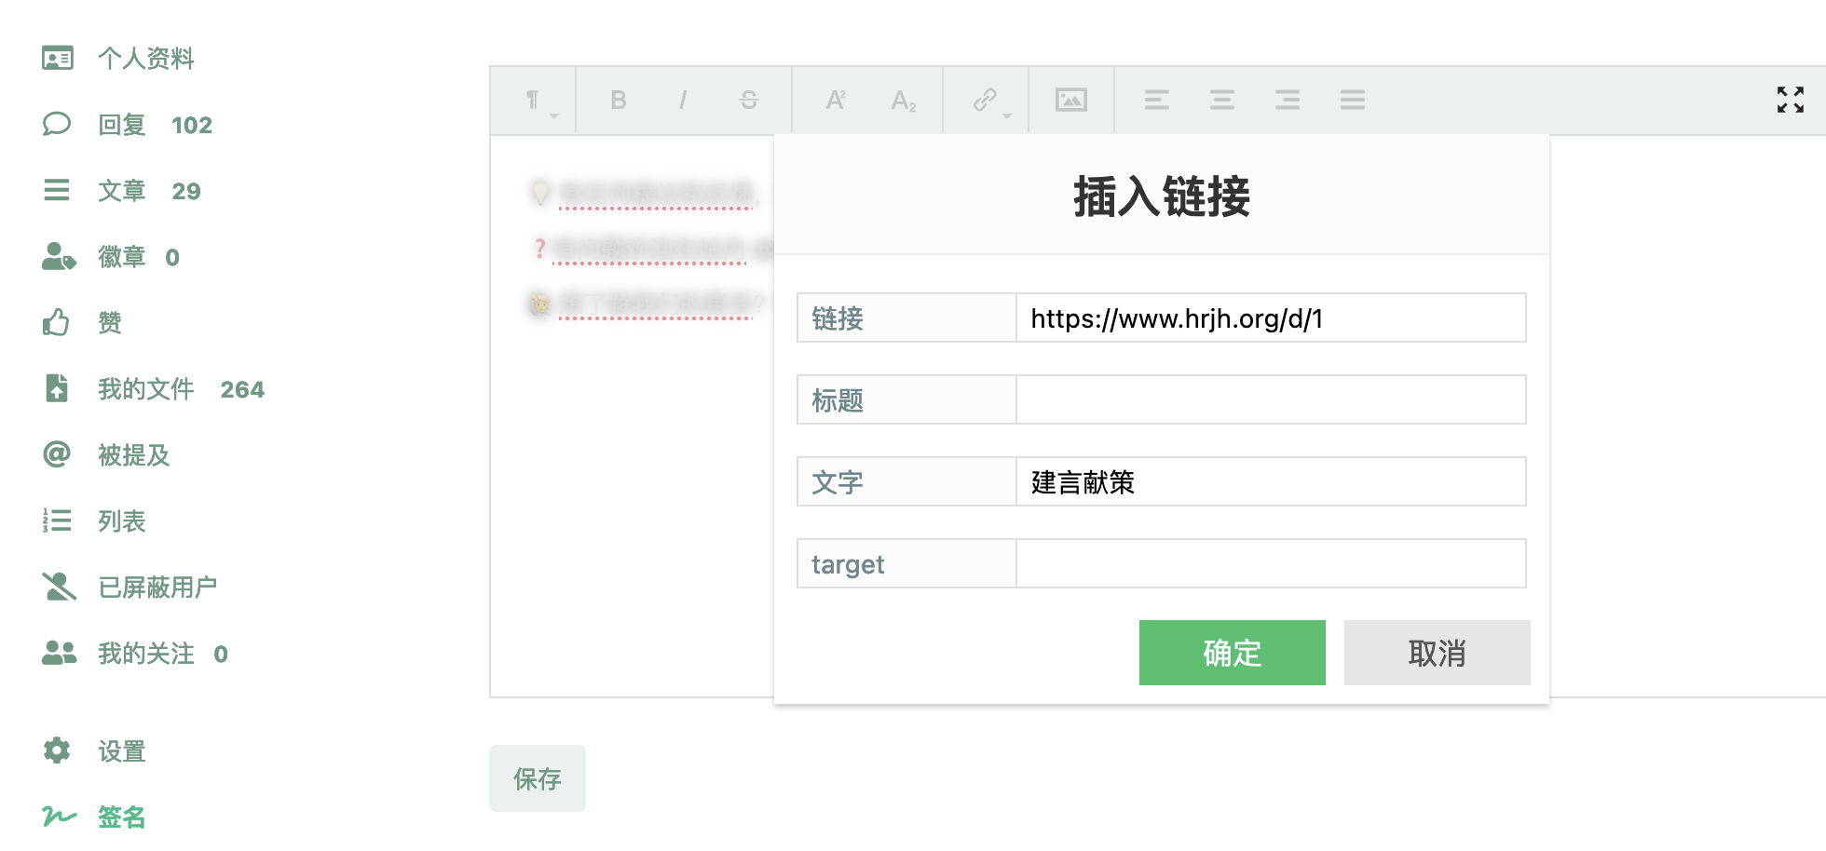Screen dimensions: 1826x851
Task: Open the insert image tool
Action: coord(1070,100)
